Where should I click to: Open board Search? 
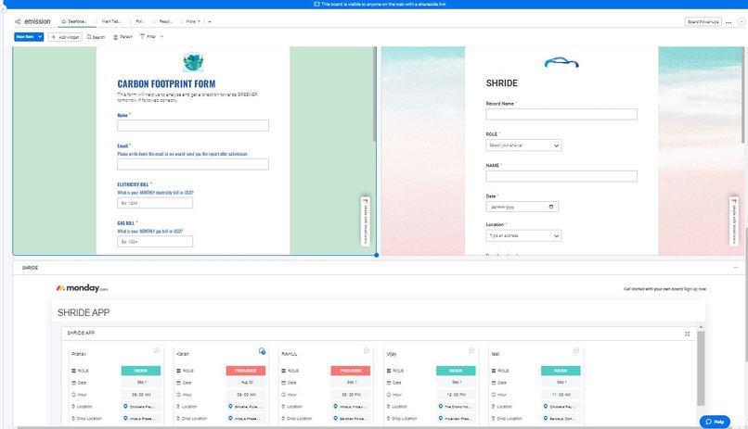[x=96, y=37]
